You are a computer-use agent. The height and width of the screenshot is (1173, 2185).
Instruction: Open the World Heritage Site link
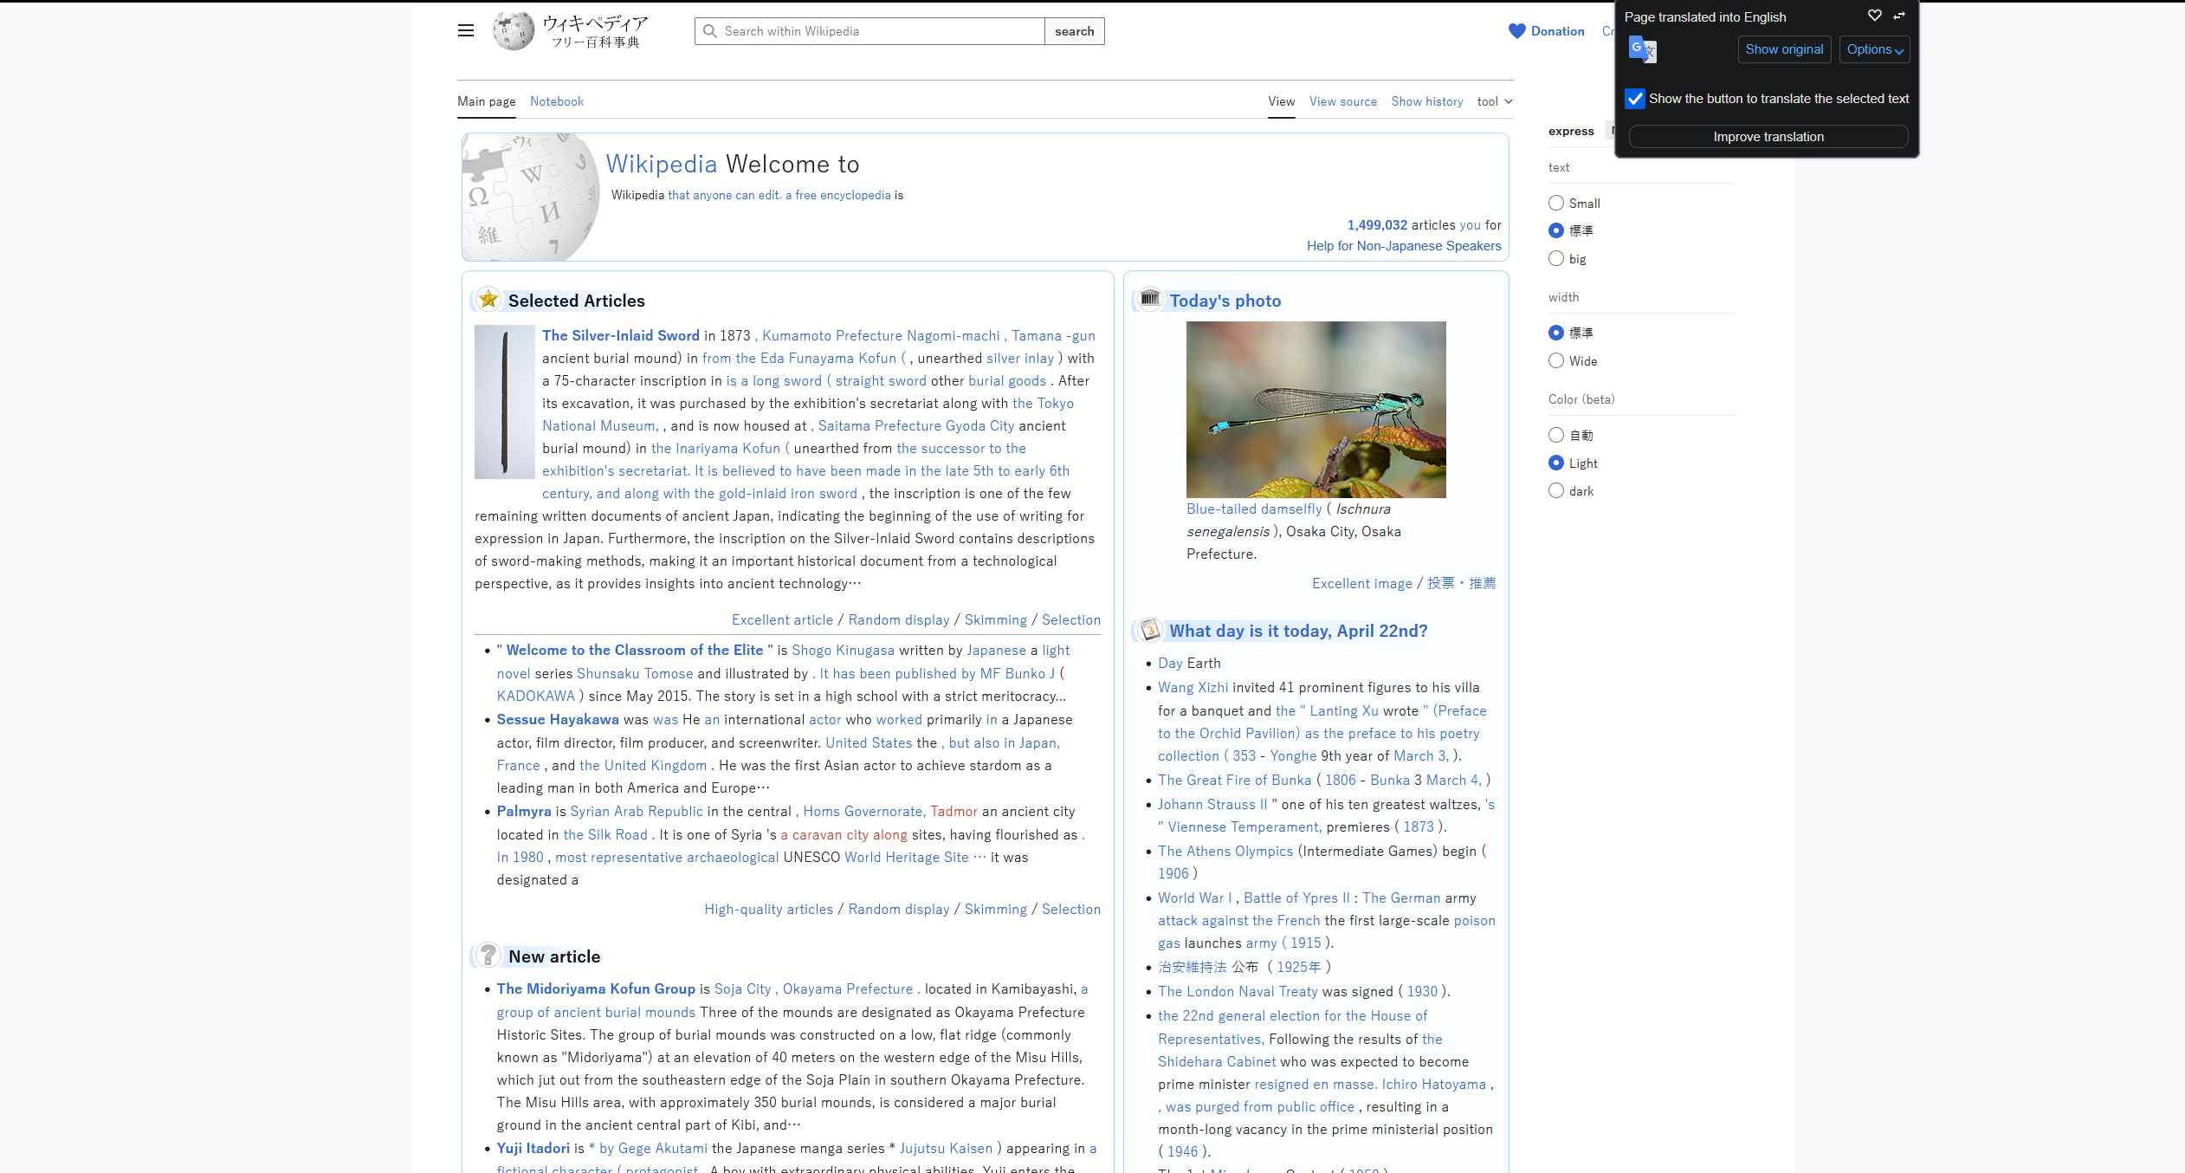pos(907,857)
